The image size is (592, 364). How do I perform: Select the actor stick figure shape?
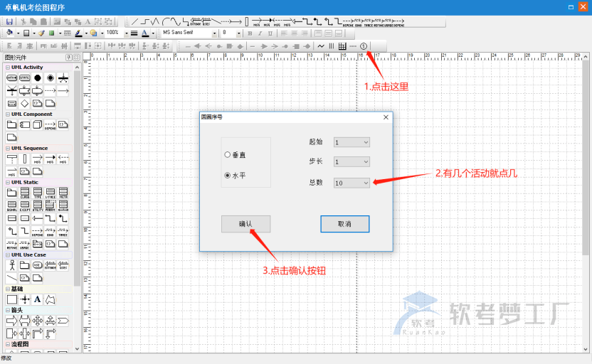pyautogui.click(x=11, y=265)
